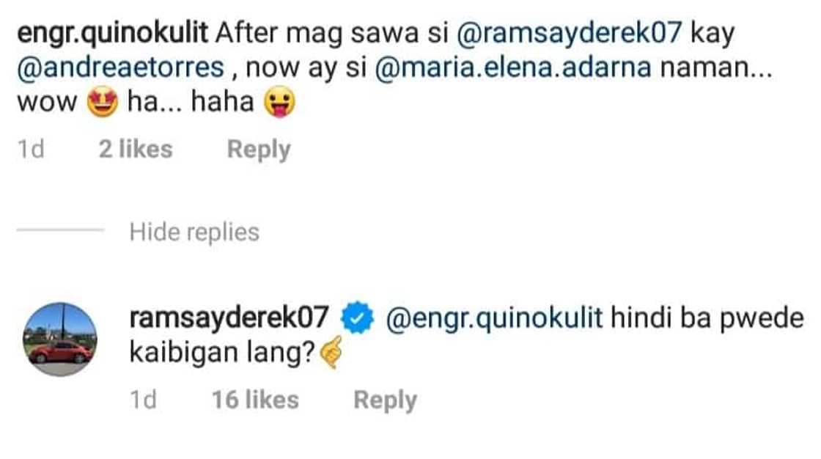Screen dimensions: 821x459
Task: Open the @engr.quinokulit mention in the reply
Action: (494, 319)
